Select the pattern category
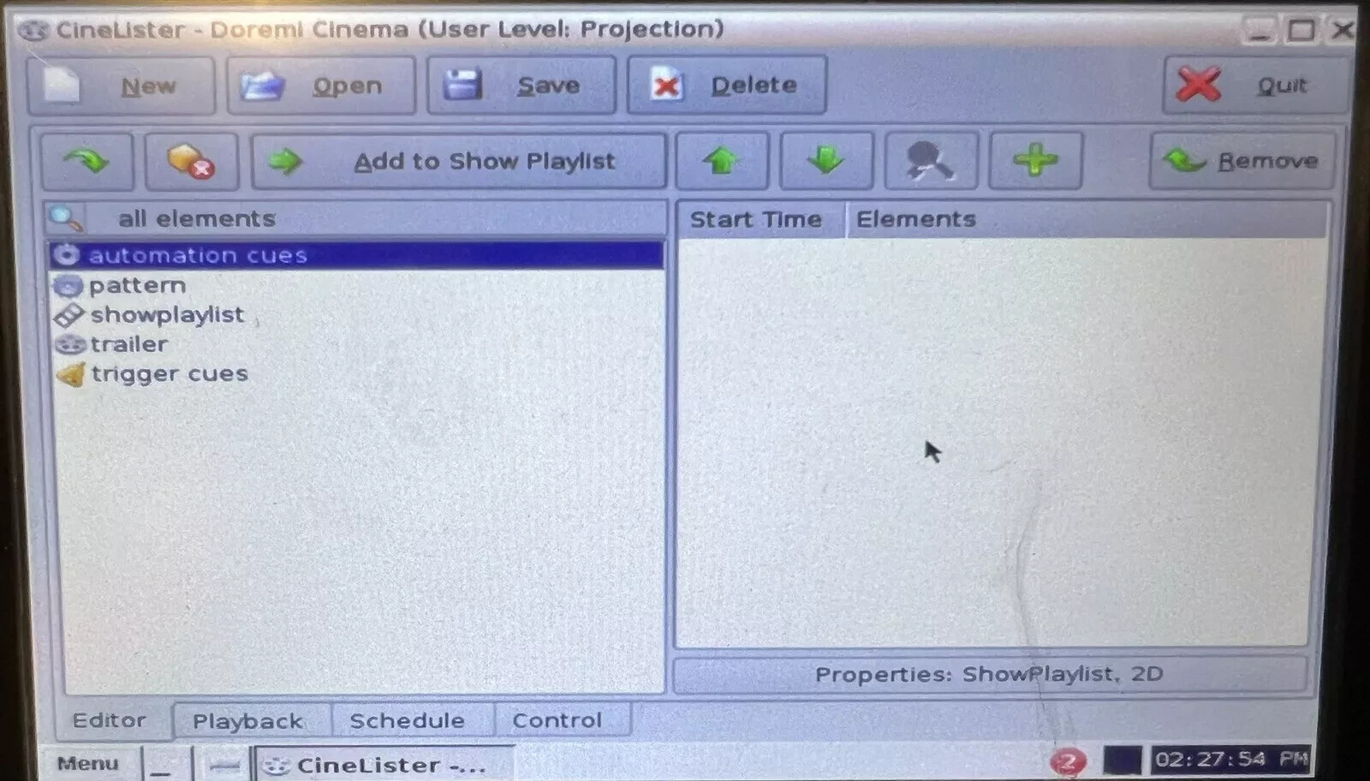The height and width of the screenshot is (781, 1370). (x=356, y=285)
